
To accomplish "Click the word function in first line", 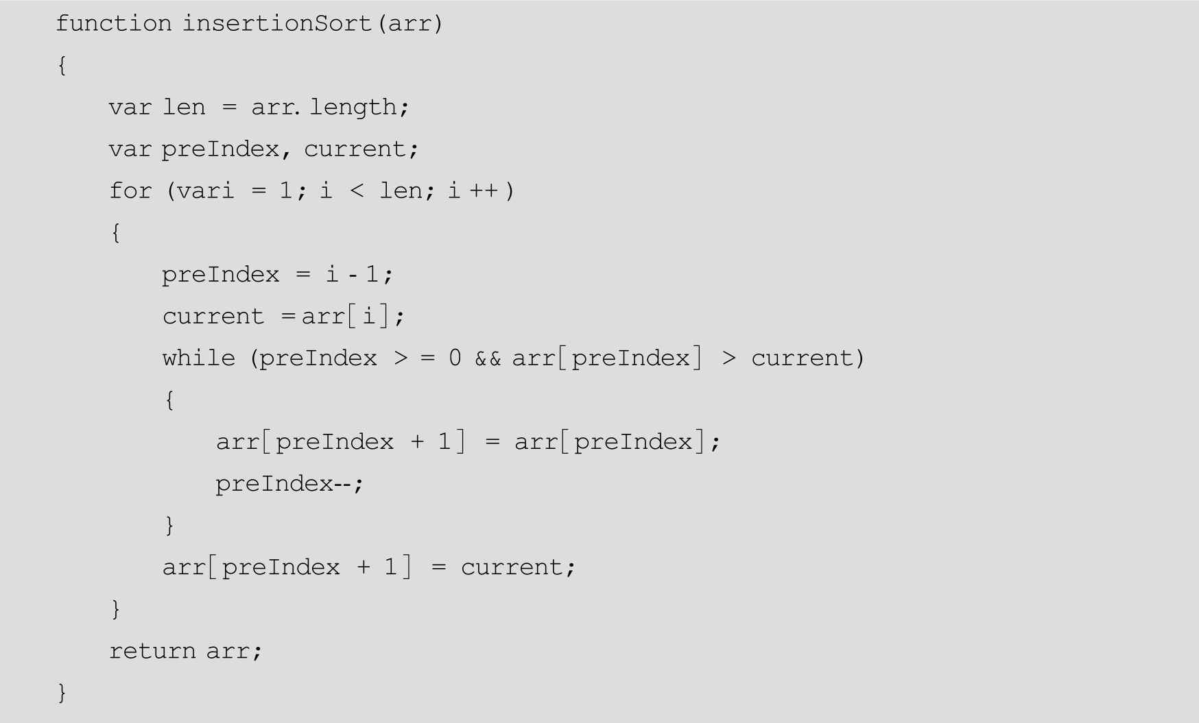I will (113, 24).
